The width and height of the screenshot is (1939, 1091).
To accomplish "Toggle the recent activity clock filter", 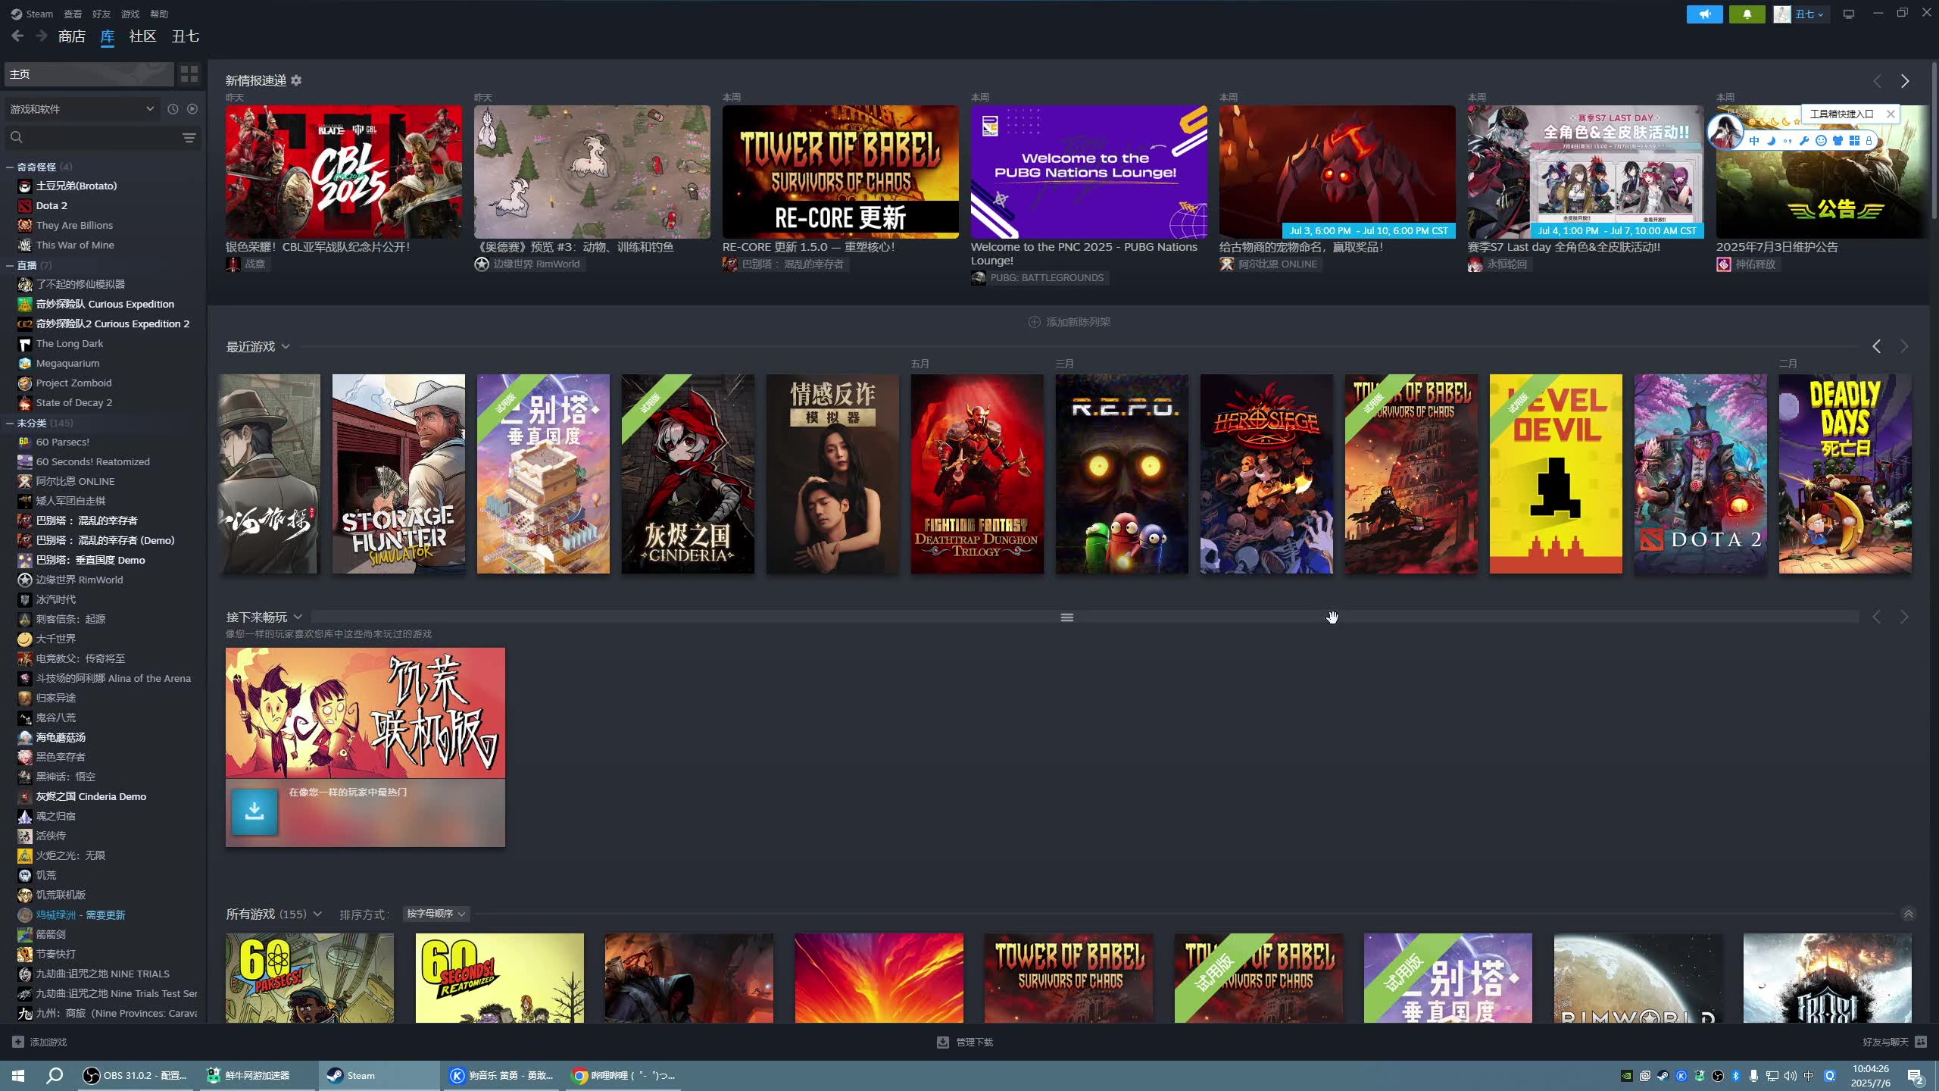I will point(173,109).
